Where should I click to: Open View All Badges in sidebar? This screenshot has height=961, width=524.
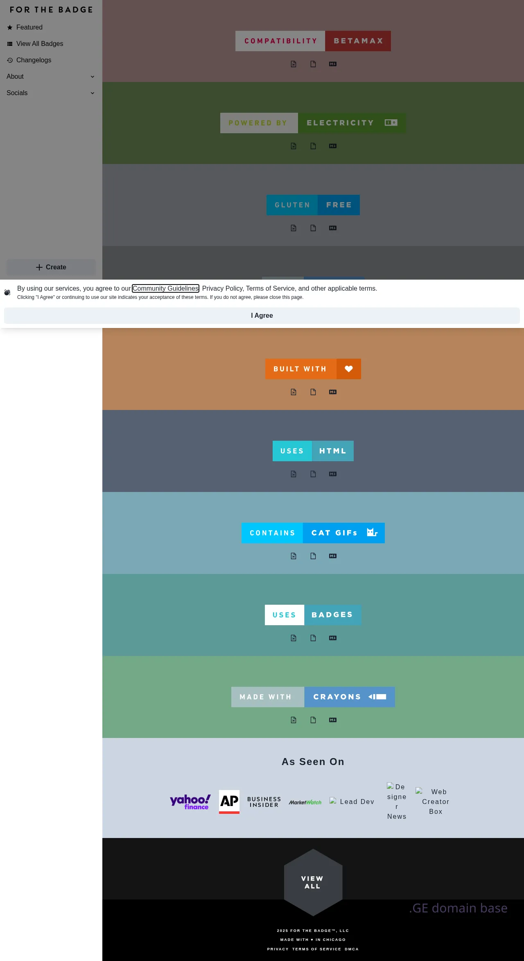[x=39, y=44]
